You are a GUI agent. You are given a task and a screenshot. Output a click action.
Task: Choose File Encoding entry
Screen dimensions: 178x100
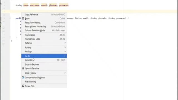pos(44,82)
